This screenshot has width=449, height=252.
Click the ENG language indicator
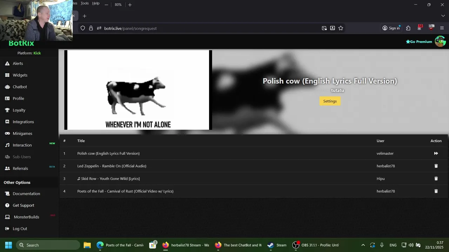pos(393,245)
